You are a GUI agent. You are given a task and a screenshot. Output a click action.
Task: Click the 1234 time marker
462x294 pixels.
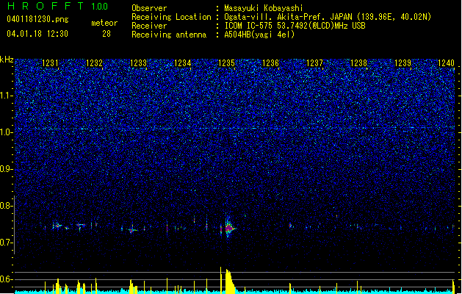click(x=183, y=63)
